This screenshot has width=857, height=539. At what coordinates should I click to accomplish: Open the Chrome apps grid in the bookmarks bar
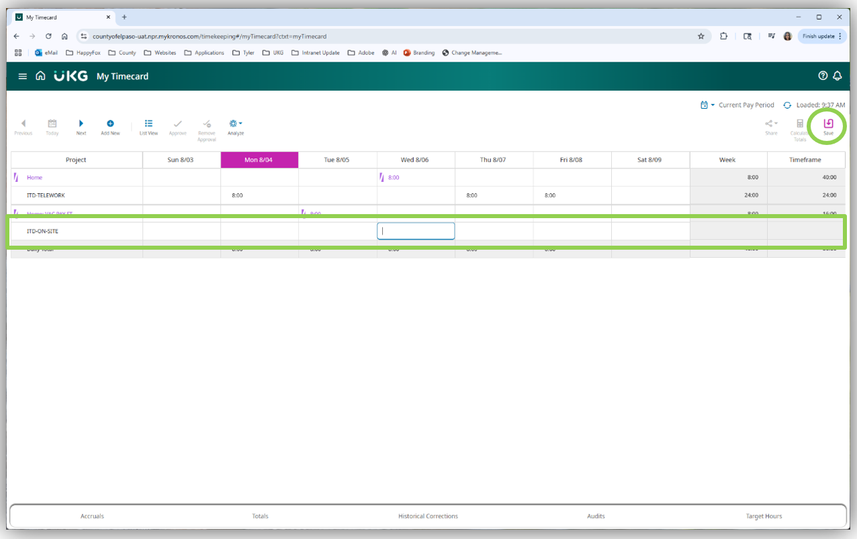[18, 52]
